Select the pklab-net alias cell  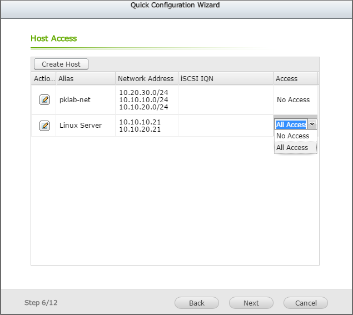pos(86,100)
